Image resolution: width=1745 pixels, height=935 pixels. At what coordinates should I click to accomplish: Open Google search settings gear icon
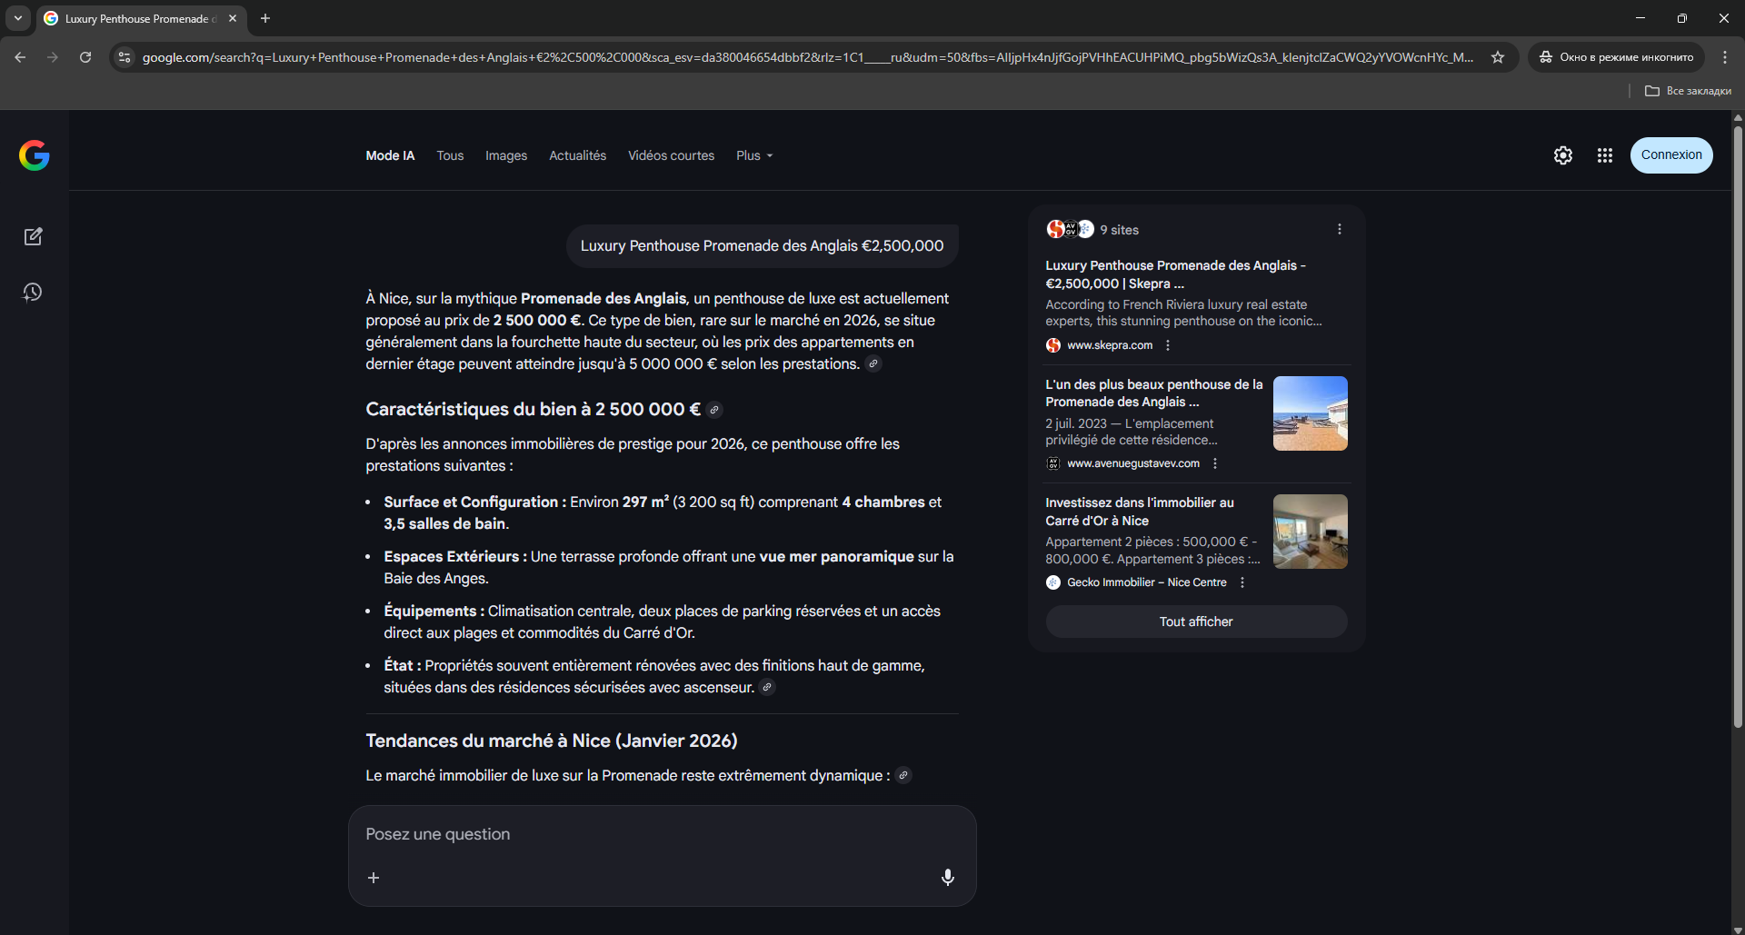[1562, 155]
